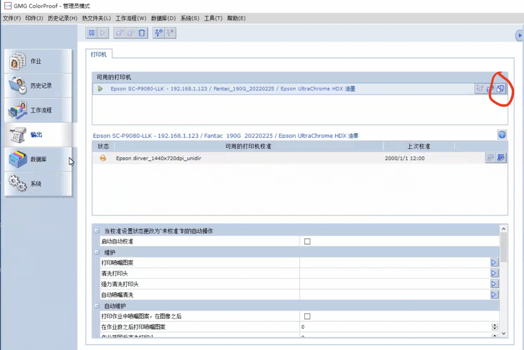Click the pause toolbar button
Viewport: 524px width, 350px height.
(92, 33)
